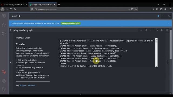
Task: Save page to Pocket icon
Action: point(132,9)
